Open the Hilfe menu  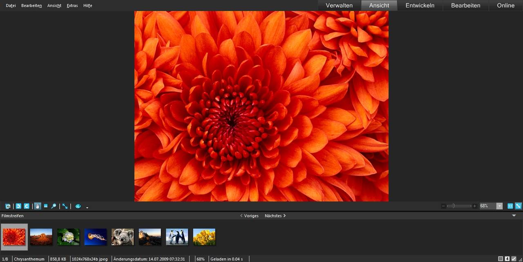[x=87, y=6]
